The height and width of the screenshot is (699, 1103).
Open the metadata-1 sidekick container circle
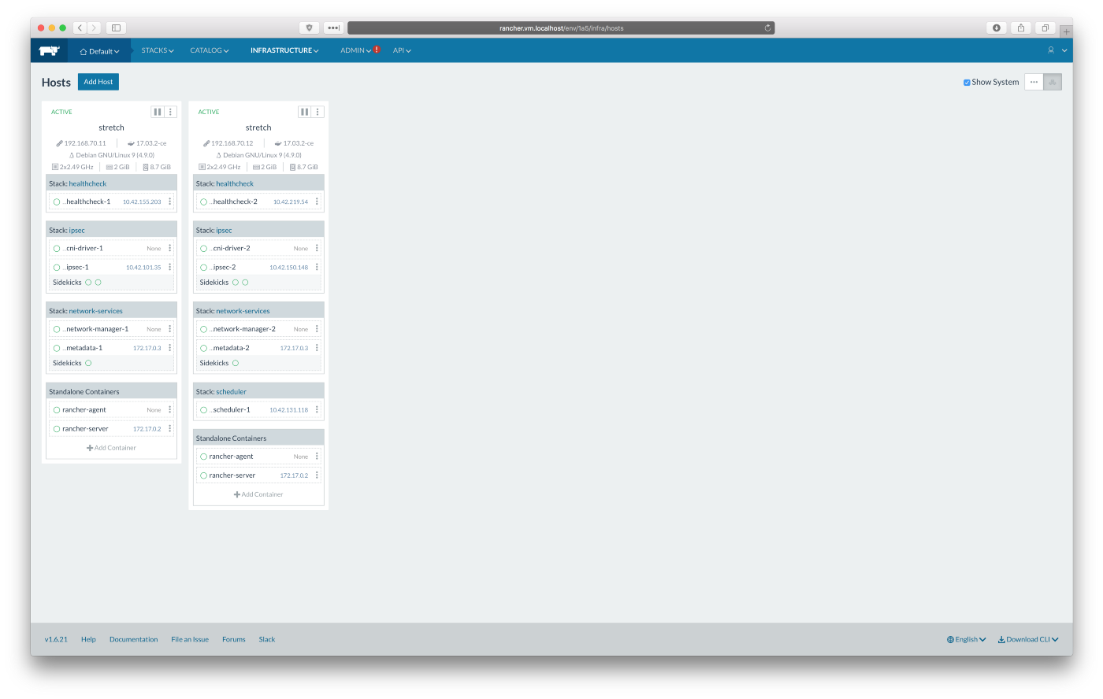click(88, 363)
